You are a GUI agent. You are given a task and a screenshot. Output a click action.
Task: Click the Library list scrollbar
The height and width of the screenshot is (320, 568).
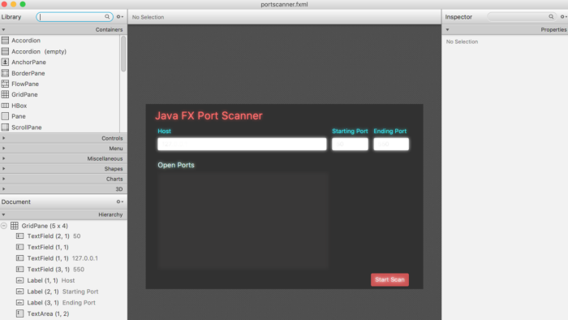(123, 54)
